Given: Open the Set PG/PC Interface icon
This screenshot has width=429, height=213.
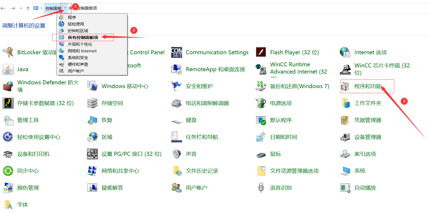Looking at the screenshot, I should tap(92, 154).
